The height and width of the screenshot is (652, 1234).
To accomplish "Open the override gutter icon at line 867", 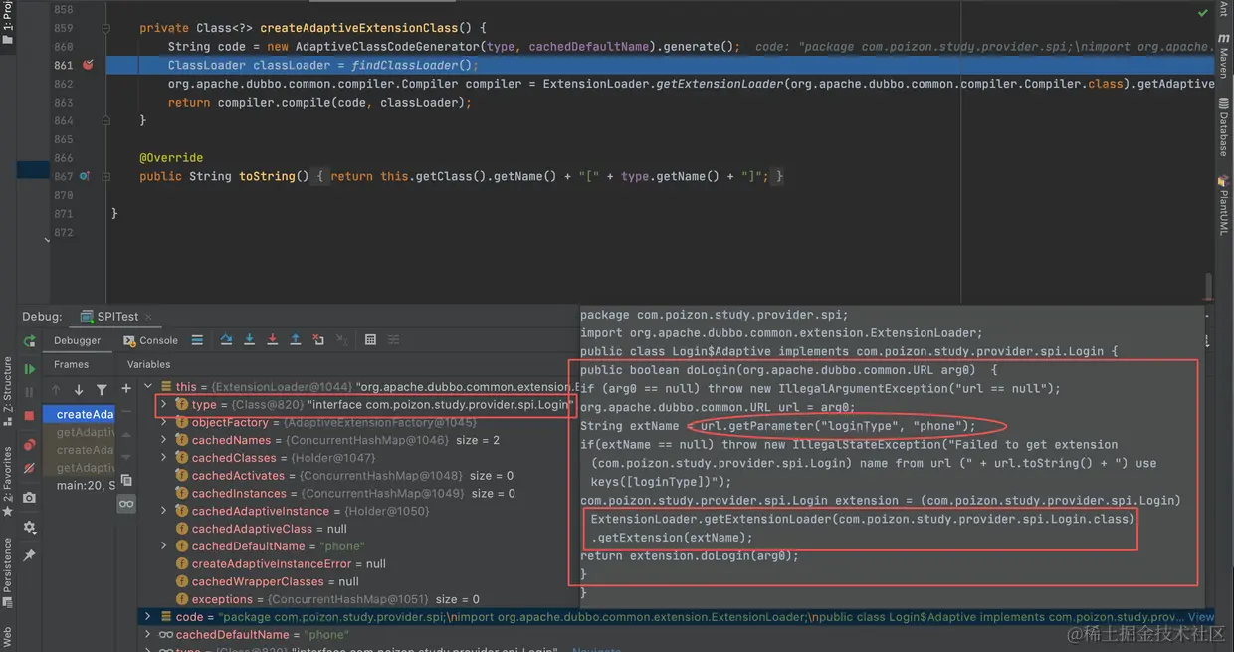I will (85, 176).
